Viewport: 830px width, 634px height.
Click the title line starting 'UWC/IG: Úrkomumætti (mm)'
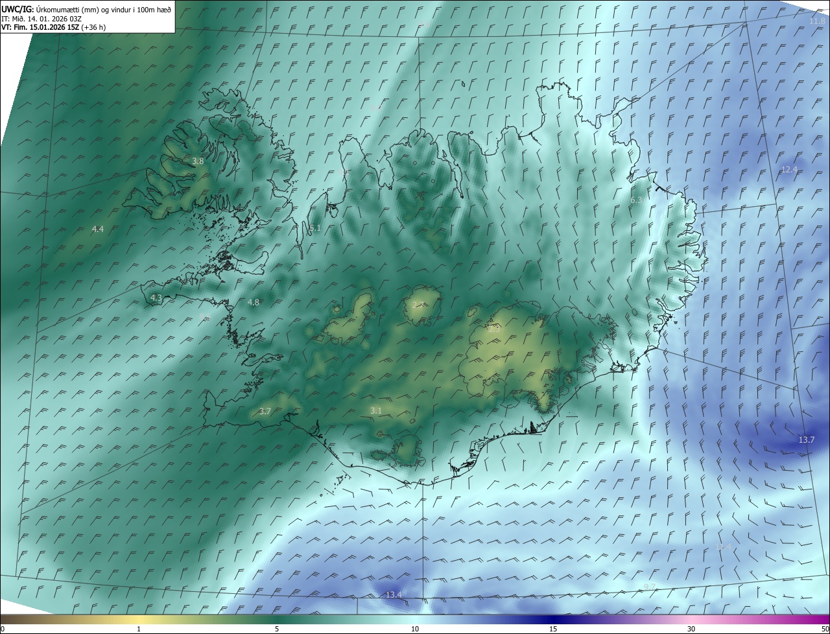coord(86,9)
